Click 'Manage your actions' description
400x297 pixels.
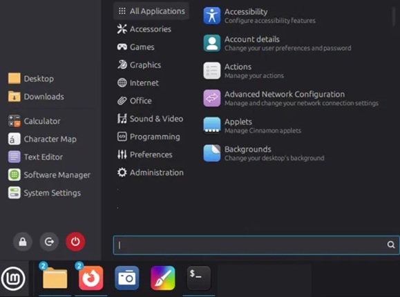click(254, 76)
